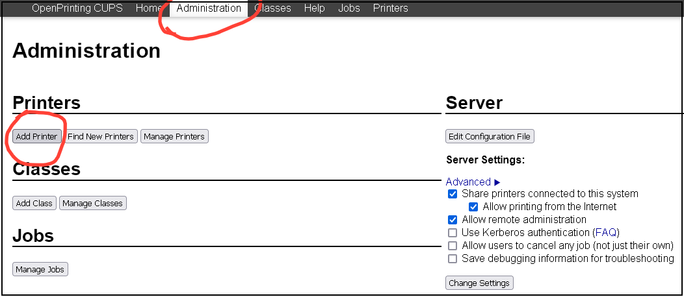Open the Printers navigation tab

point(390,8)
